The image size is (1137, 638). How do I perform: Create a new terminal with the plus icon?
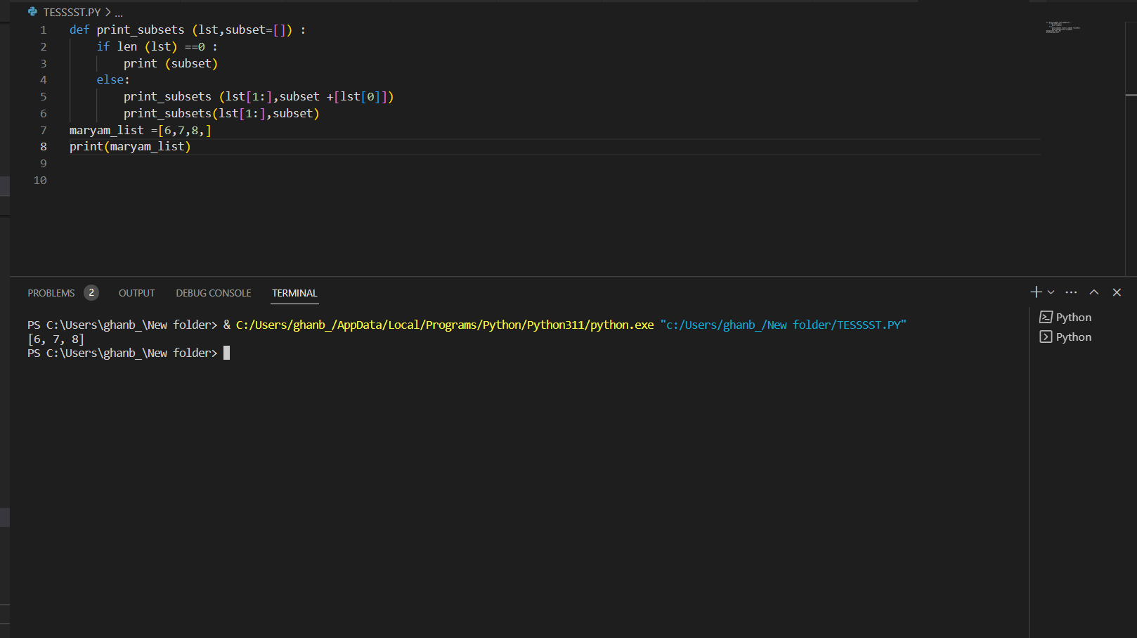[1036, 292]
